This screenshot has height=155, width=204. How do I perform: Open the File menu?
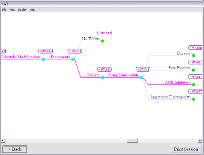pos(4,10)
